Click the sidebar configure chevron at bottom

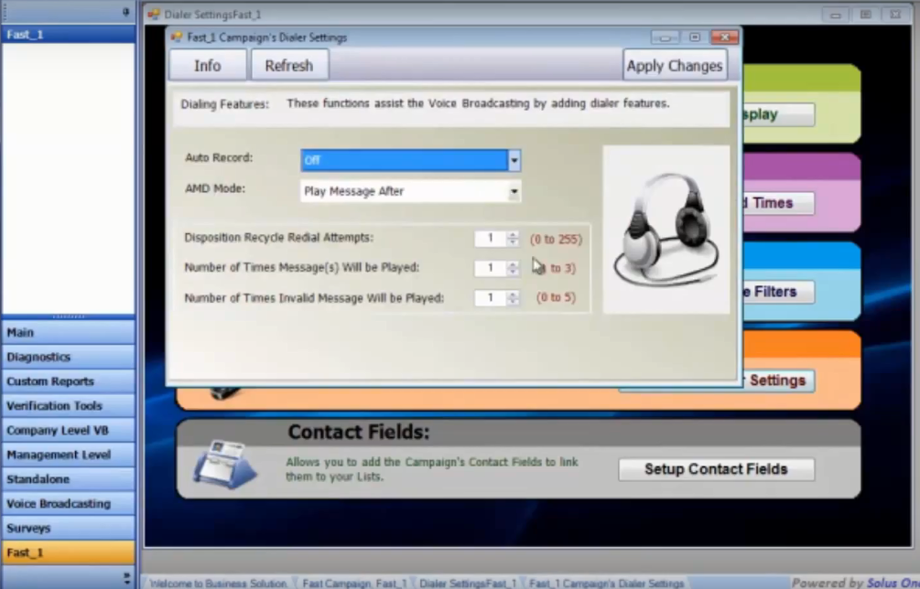click(x=126, y=578)
